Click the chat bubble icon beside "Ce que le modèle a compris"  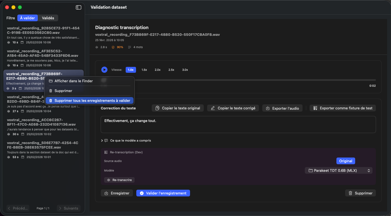coord(106,140)
